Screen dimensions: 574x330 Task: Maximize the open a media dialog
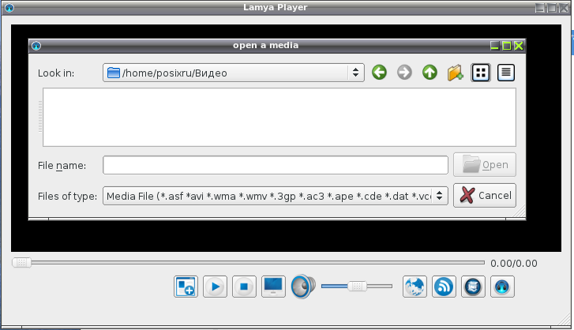(x=507, y=45)
